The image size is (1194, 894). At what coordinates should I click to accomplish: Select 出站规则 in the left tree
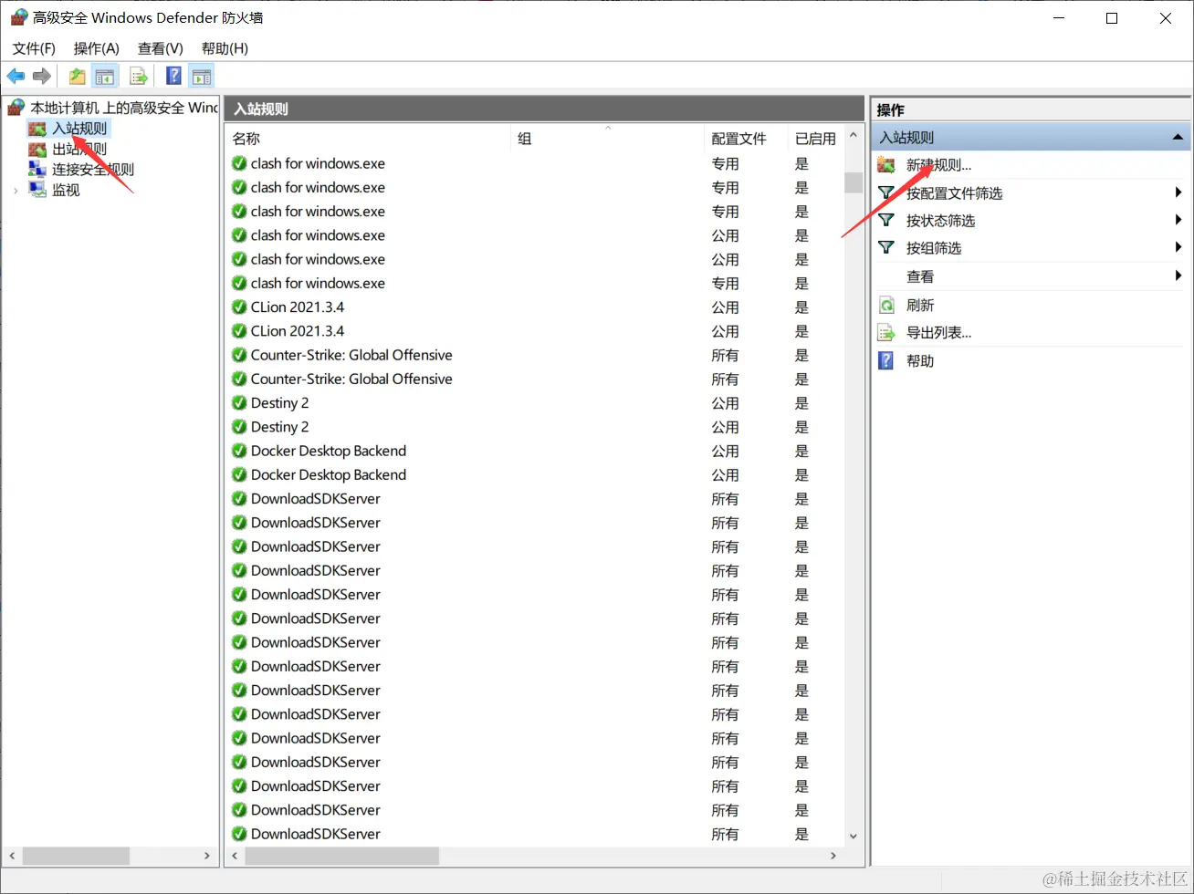point(79,149)
